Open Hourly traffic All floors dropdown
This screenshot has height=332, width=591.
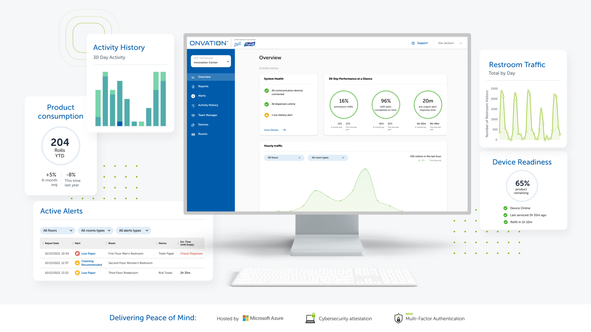[x=284, y=158]
